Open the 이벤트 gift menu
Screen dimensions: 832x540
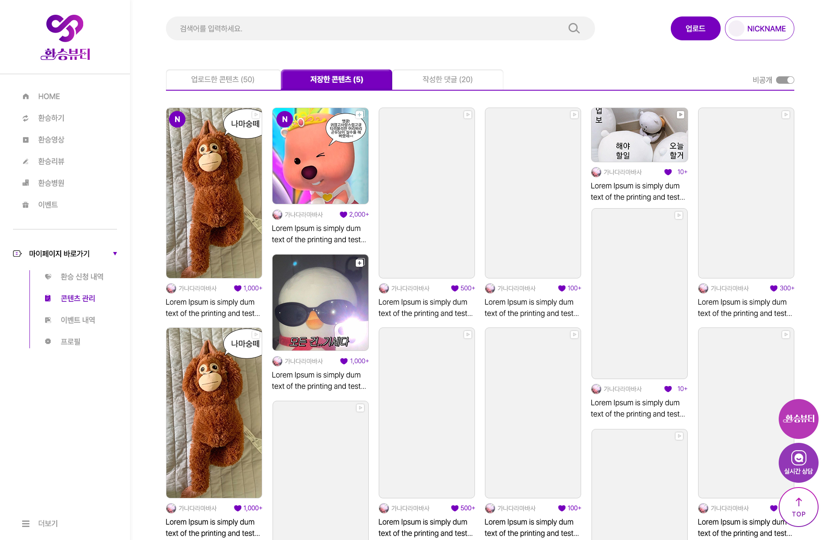(48, 205)
